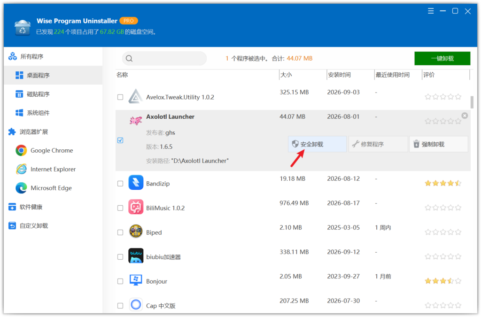481x317 pixels.
Task: Check the Cap 中文版 checkbox
Action: 120,306
